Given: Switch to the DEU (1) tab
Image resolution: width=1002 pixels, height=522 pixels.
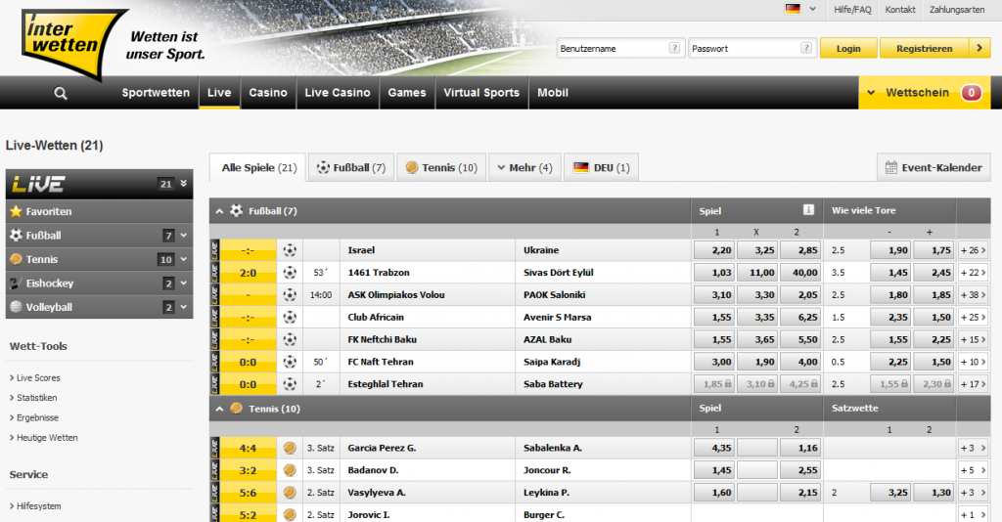Looking at the screenshot, I should [602, 167].
